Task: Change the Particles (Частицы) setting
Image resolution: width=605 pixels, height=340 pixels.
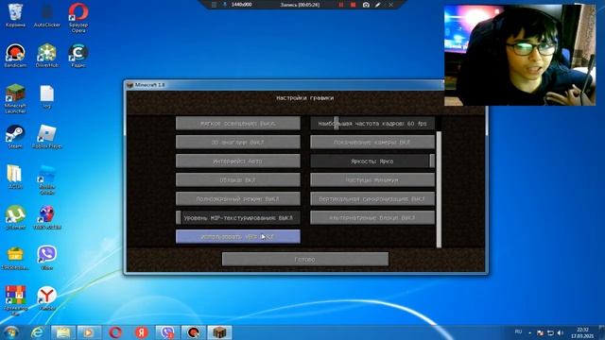Action: coord(372,180)
